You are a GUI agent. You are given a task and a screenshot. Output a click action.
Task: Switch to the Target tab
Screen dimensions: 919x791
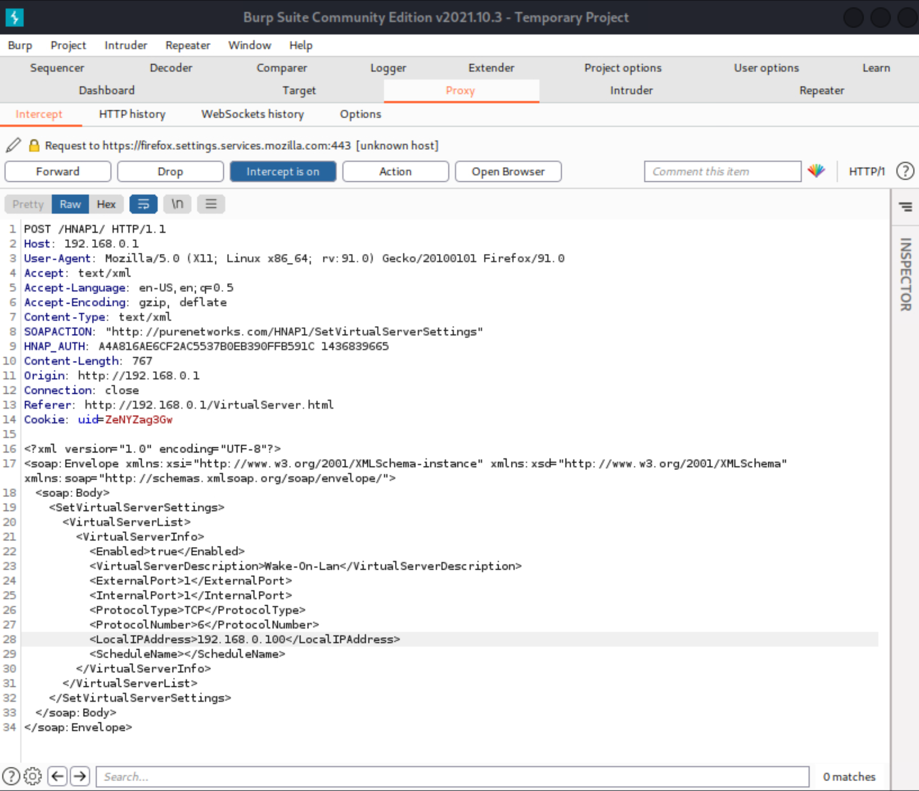click(299, 90)
